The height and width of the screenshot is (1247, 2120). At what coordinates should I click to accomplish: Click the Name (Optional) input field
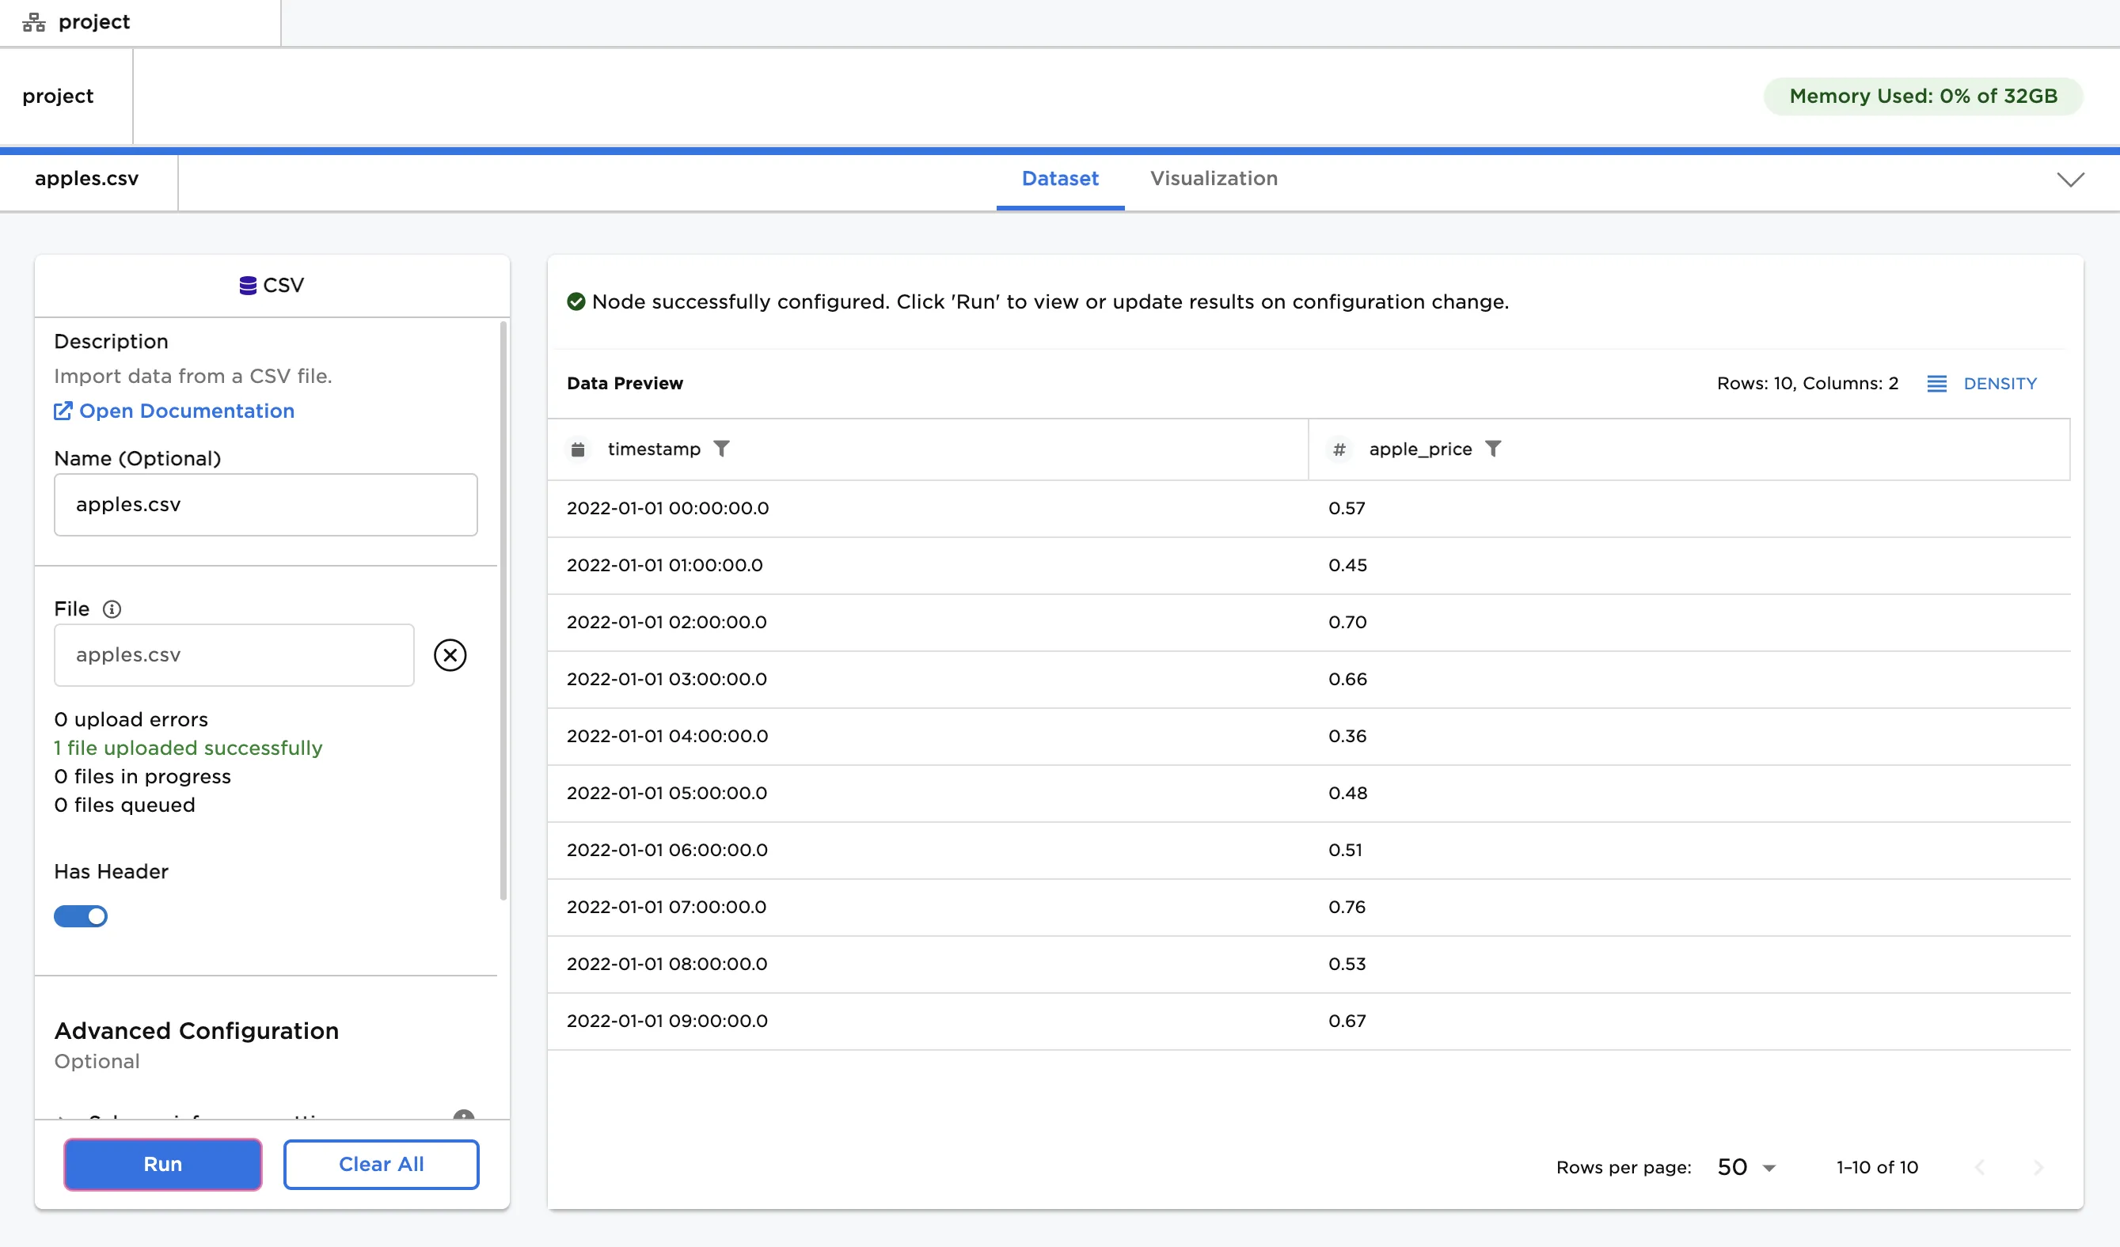point(266,505)
